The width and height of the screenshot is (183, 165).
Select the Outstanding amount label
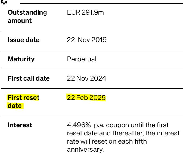click(27, 16)
